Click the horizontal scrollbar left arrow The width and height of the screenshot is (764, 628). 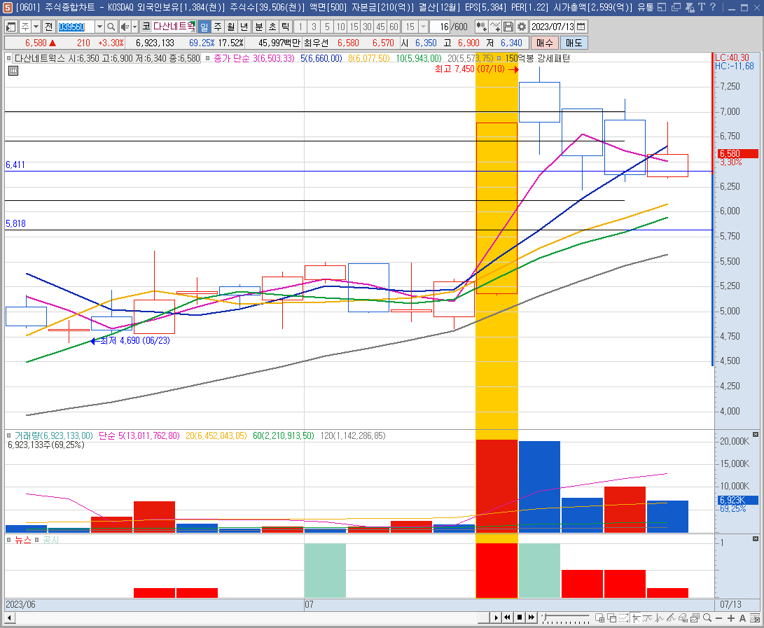click(x=9, y=618)
